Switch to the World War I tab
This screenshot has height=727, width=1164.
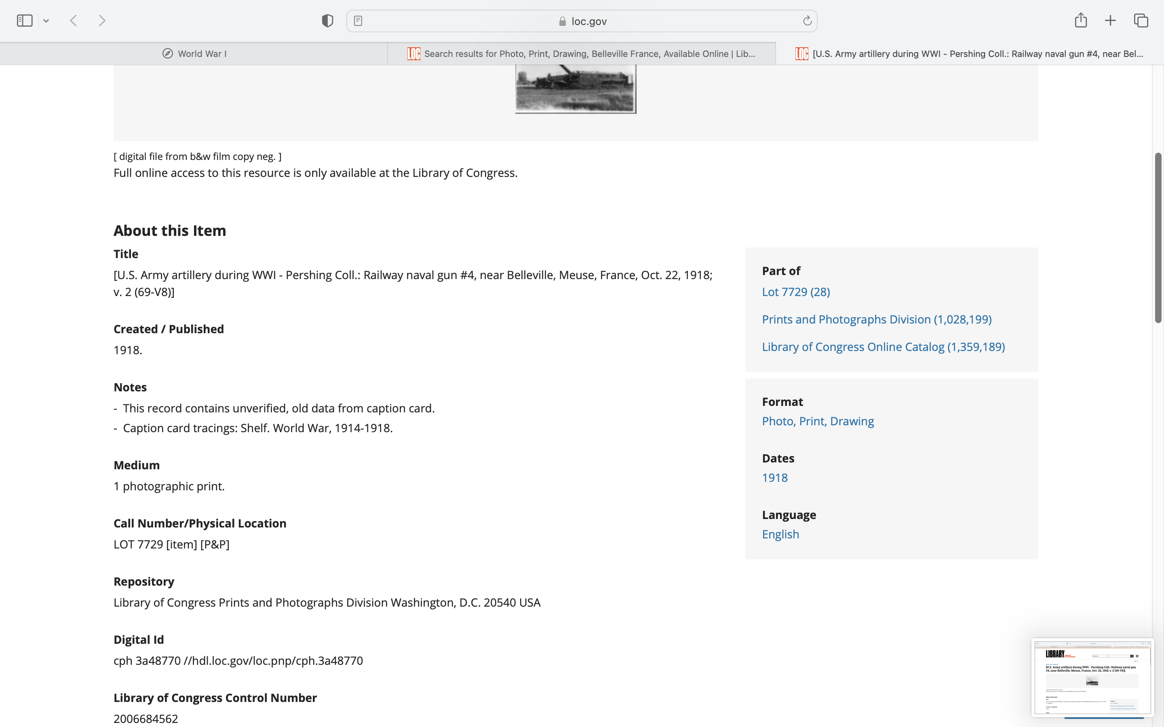pos(194,54)
